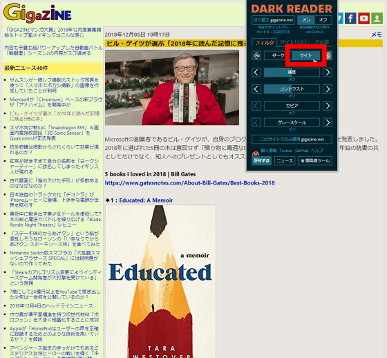
Task: Increase contrast with right arrow
Action: [328, 89]
